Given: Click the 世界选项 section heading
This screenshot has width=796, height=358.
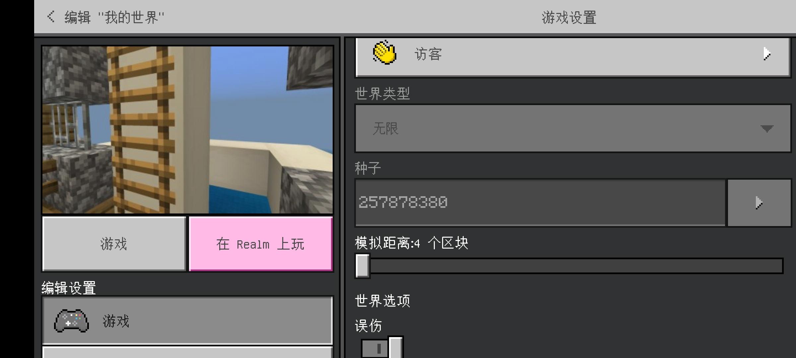Looking at the screenshot, I should tap(382, 301).
